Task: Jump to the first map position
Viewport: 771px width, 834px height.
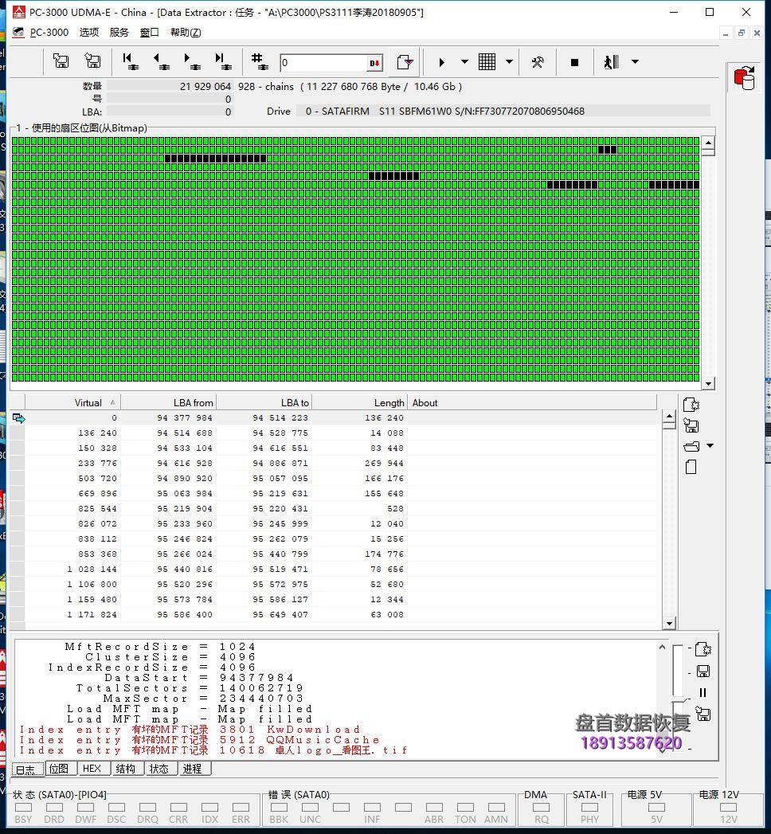Action: (129, 62)
